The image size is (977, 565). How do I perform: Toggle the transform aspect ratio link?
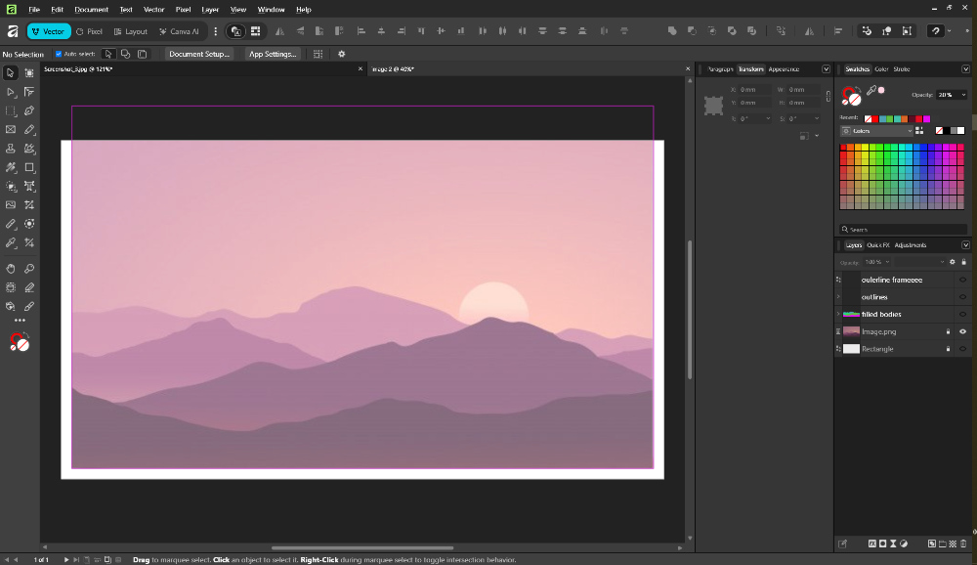[x=828, y=96]
